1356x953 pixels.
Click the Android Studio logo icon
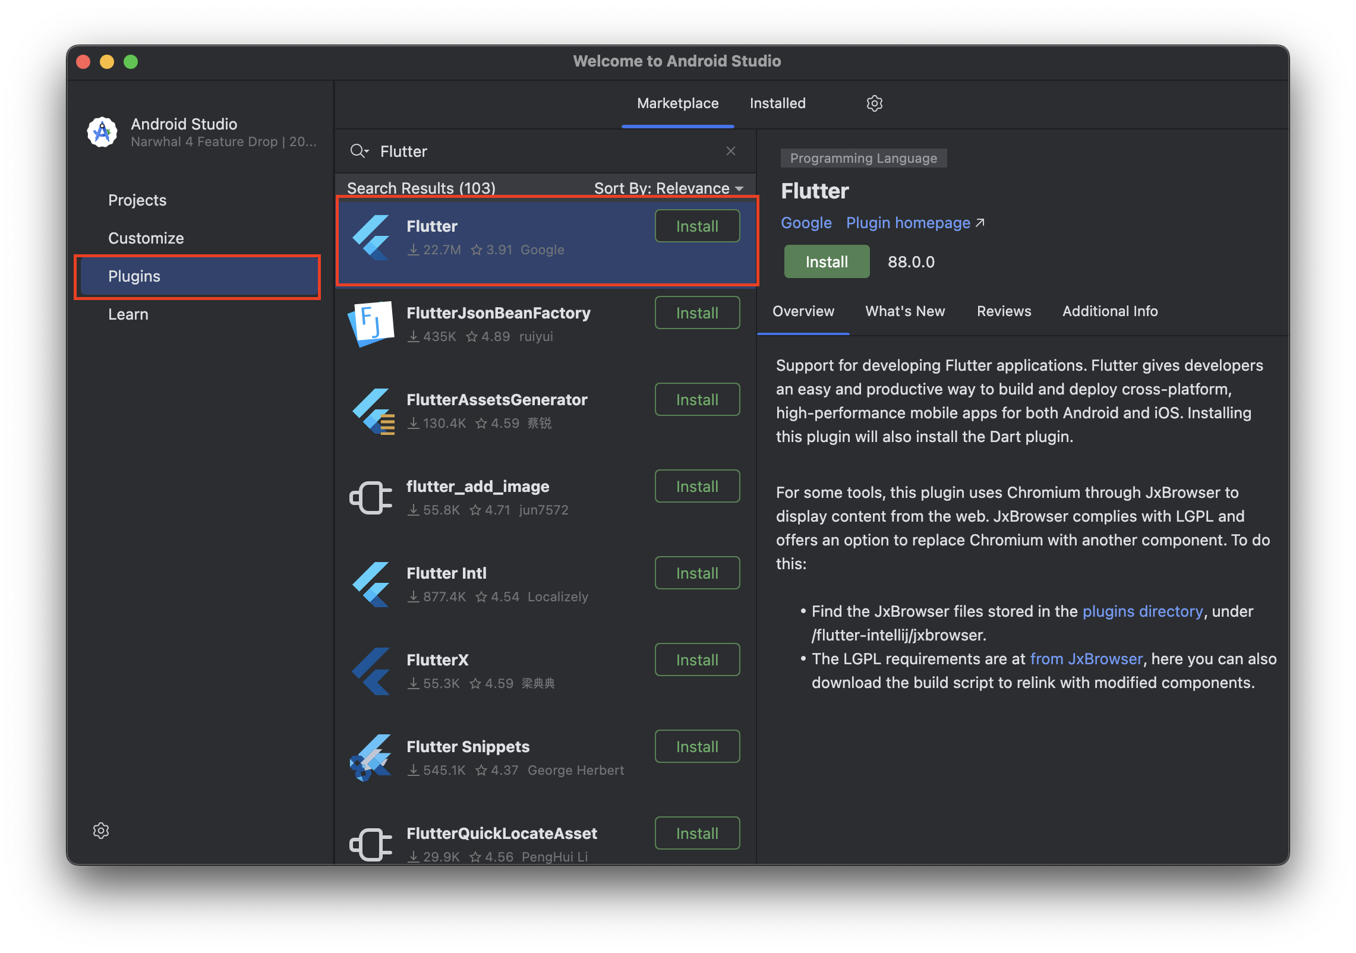point(102,132)
